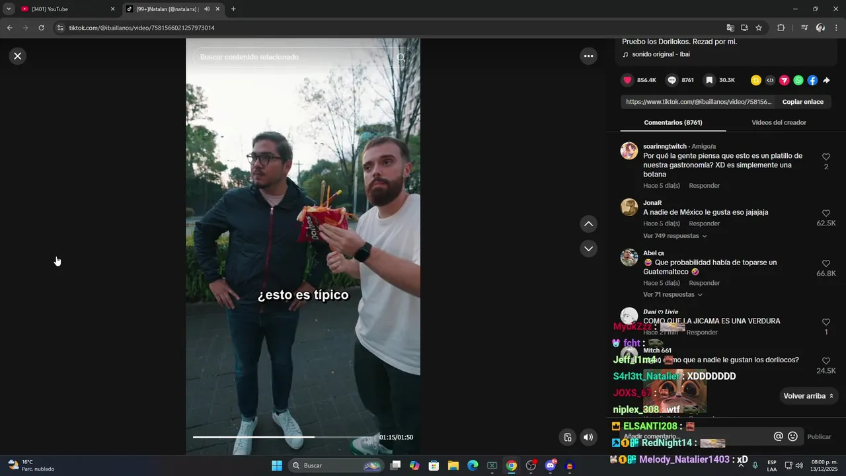The height and width of the screenshot is (476, 846).
Task: Reply to Abel's comment
Action: pos(704,283)
